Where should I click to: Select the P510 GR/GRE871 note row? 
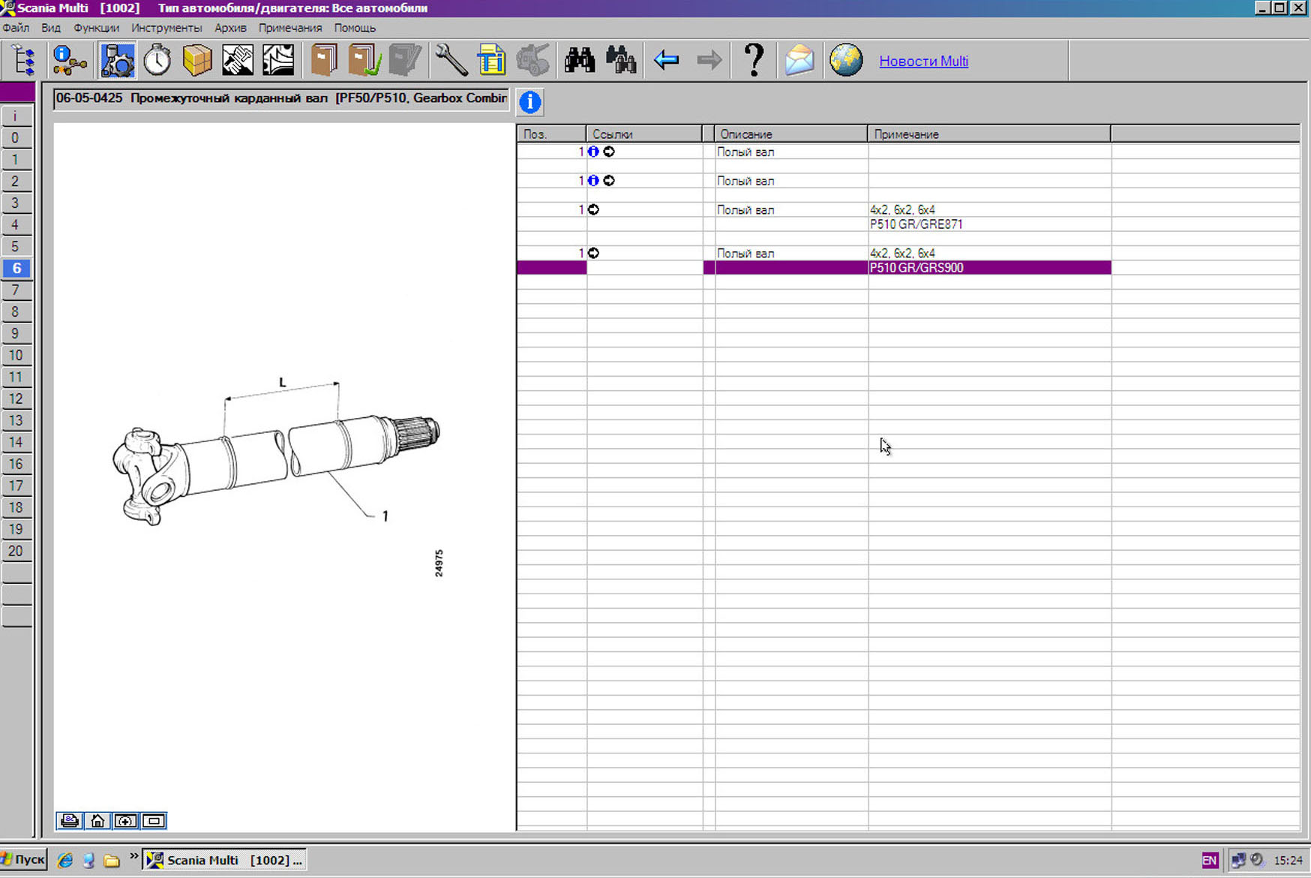(916, 224)
